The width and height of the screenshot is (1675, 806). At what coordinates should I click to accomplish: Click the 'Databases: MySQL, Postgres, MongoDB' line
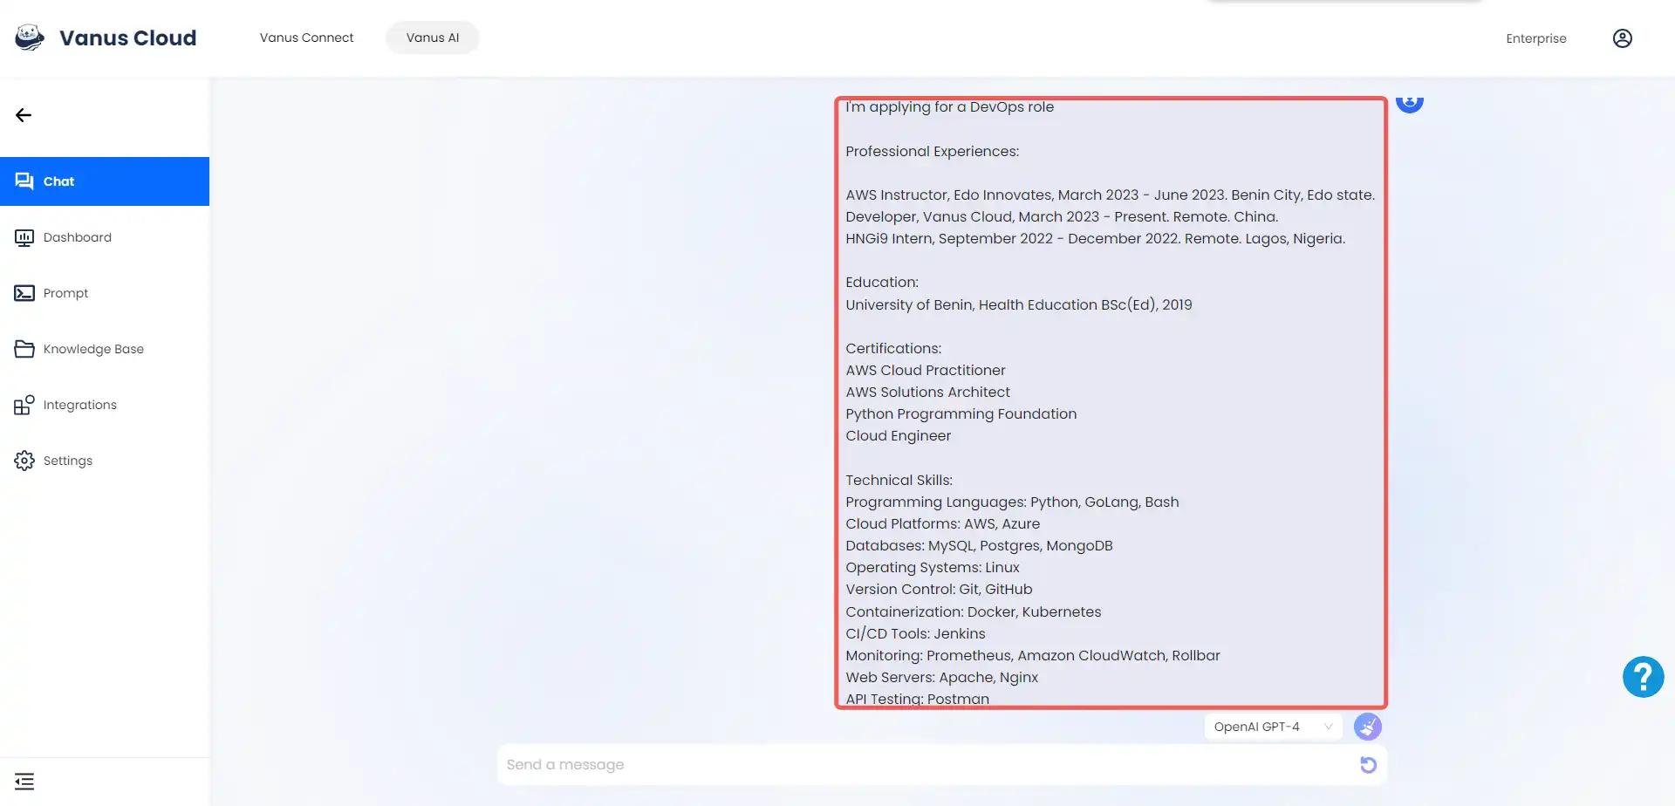tap(979, 545)
